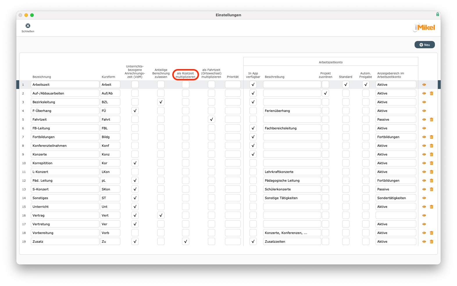Click eye icon in FB-Leitung row

click(424, 128)
